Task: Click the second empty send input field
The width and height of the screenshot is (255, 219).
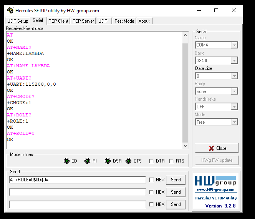Action: click(78, 192)
